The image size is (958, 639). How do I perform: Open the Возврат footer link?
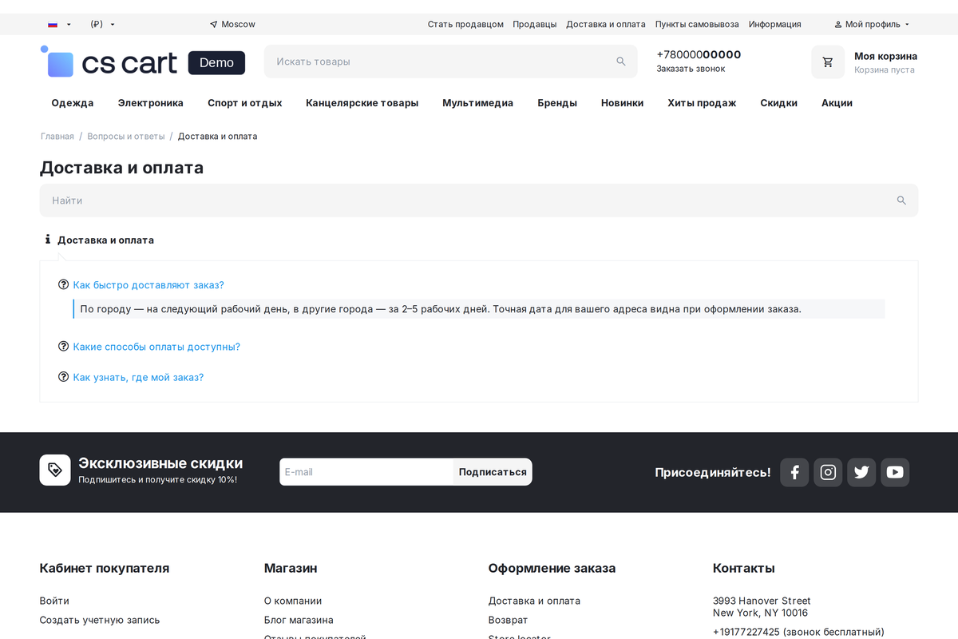click(508, 620)
